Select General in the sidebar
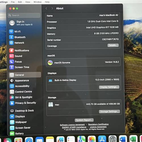This screenshot has width=142, height=142. 25,75
